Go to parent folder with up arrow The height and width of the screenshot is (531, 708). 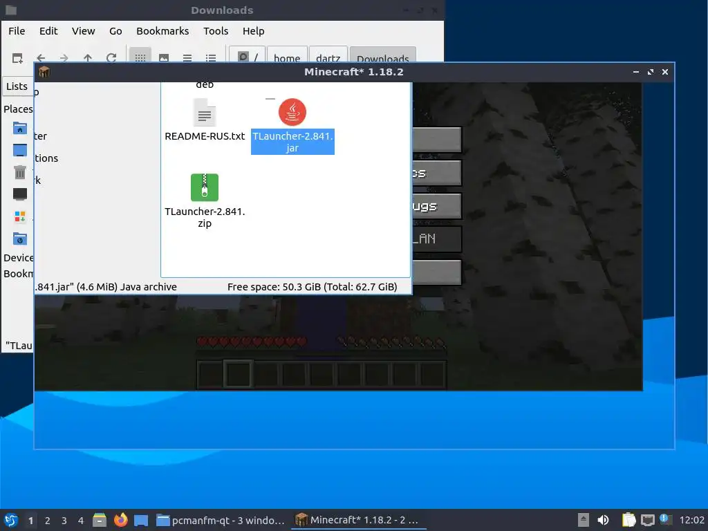pos(88,58)
